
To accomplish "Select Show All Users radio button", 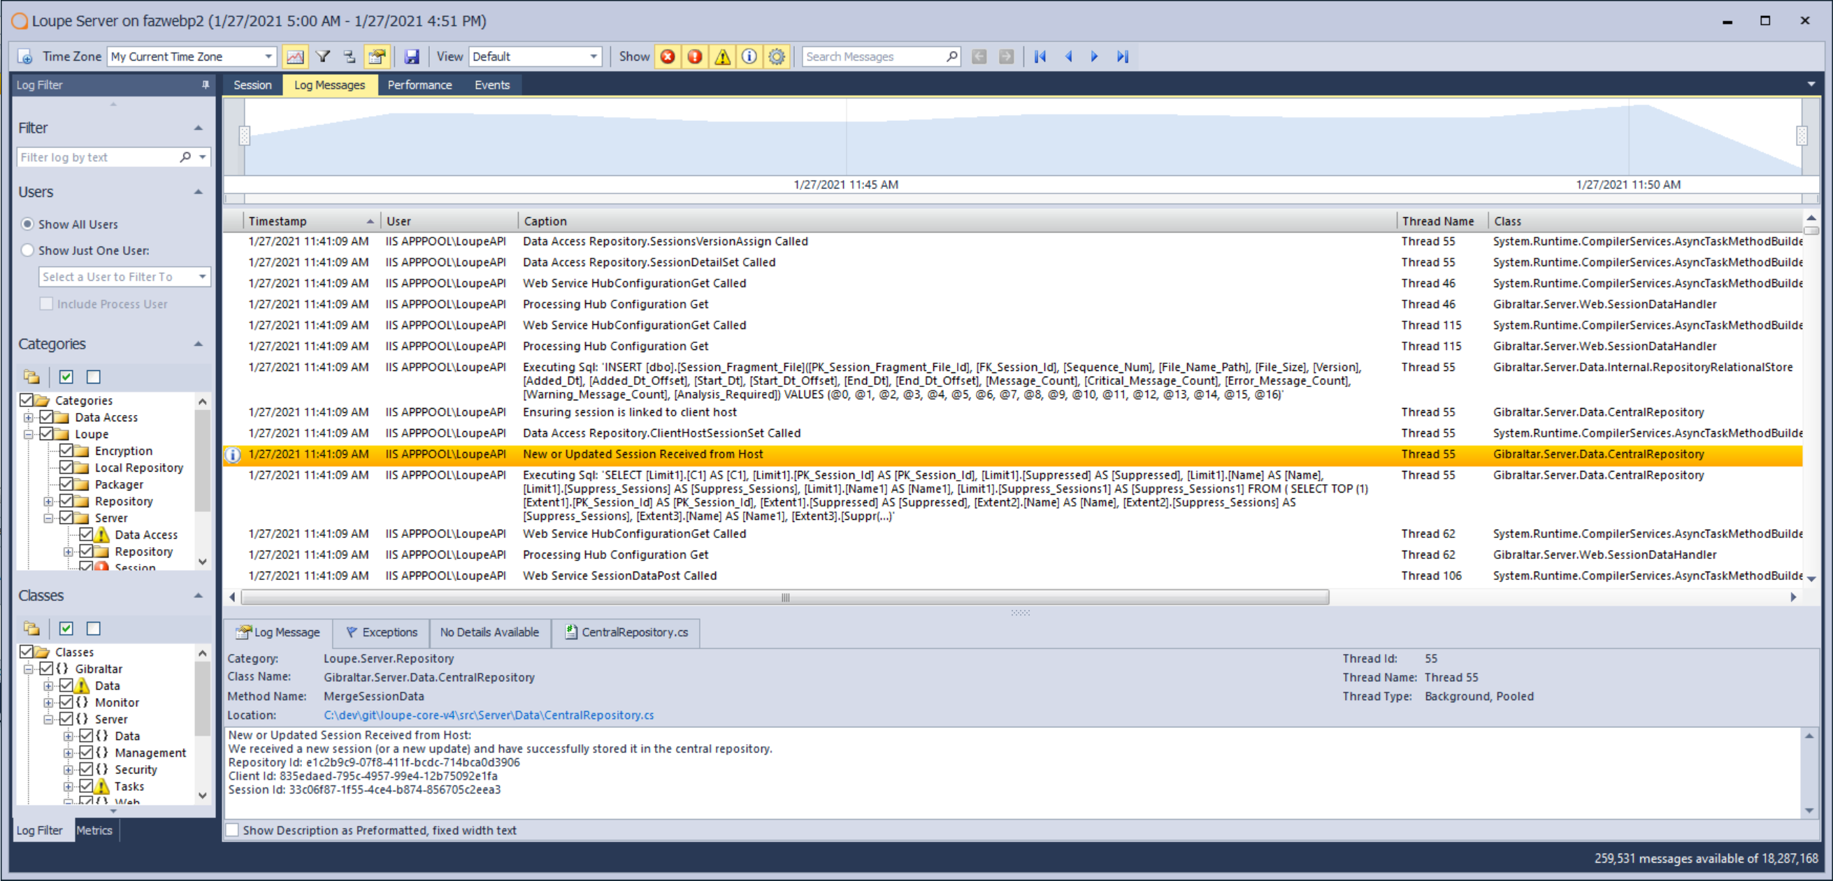I will [x=27, y=224].
